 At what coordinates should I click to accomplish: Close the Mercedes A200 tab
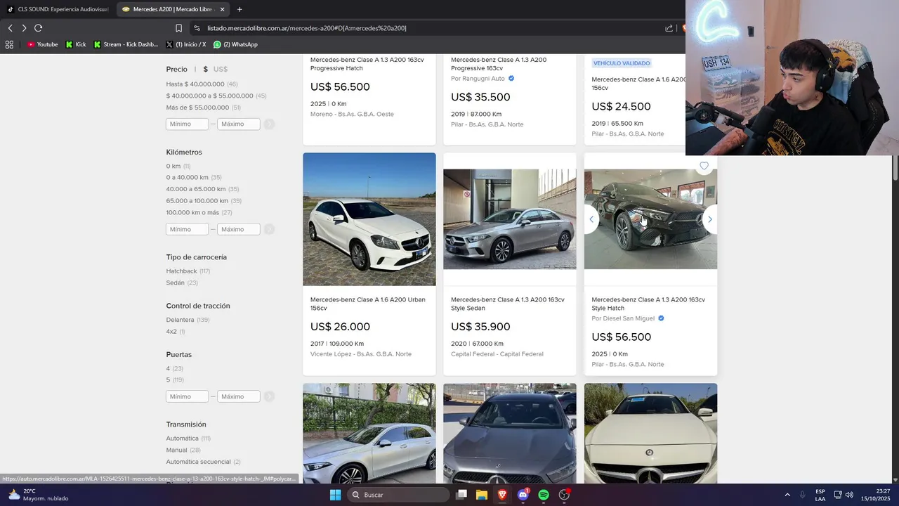click(x=223, y=9)
